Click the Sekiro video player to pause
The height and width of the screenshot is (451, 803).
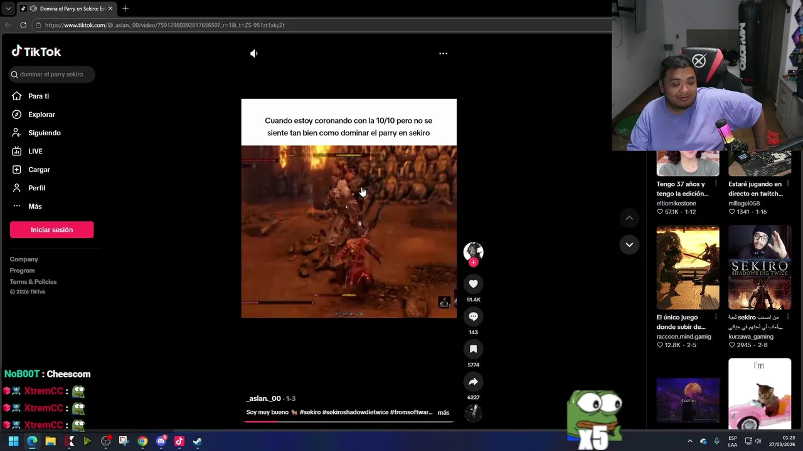[349, 209]
